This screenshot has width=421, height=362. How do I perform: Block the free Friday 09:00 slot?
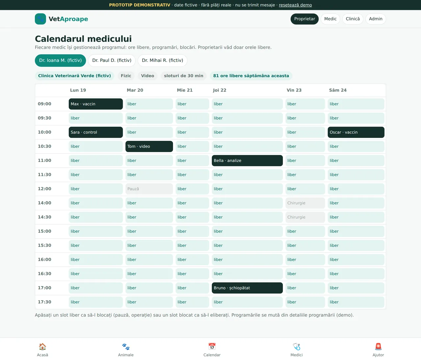click(305, 104)
